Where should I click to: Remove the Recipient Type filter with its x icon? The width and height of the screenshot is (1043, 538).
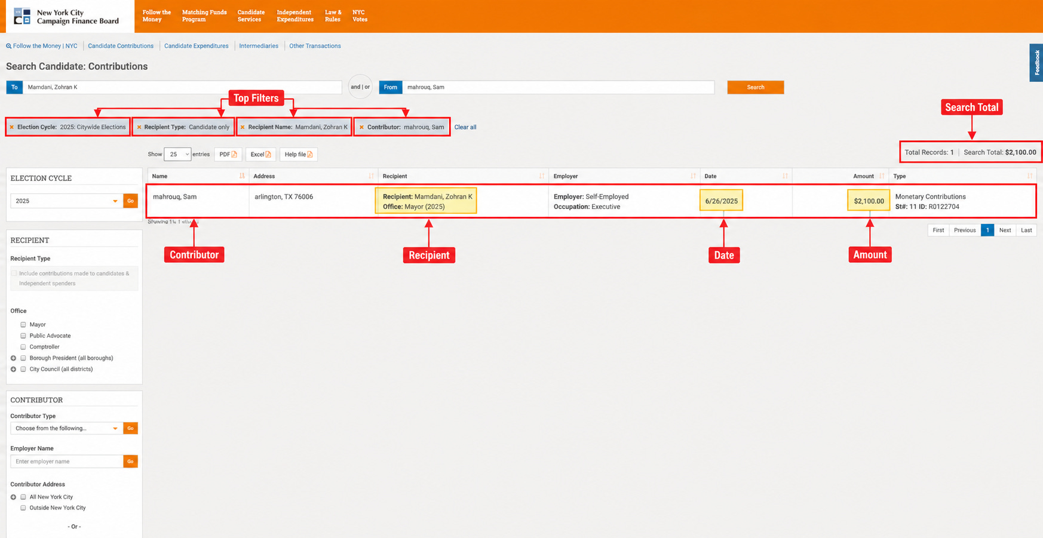click(x=139, y=127)
